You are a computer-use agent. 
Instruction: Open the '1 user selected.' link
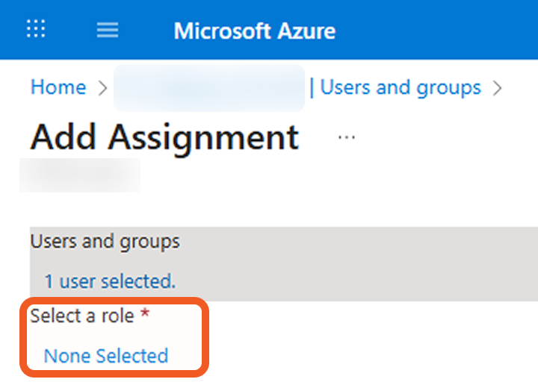click(x=110, y=281)
